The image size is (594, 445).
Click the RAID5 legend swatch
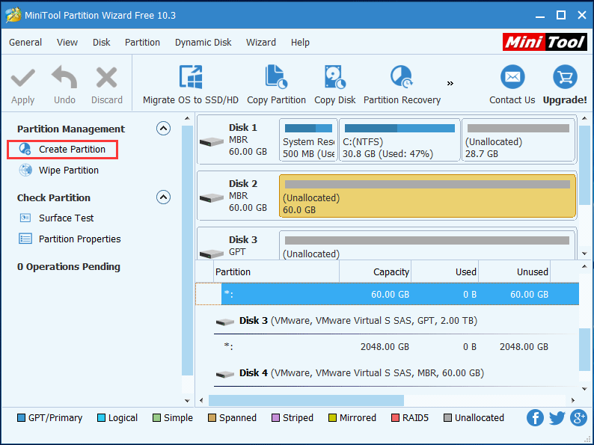(x=395, y=418)
